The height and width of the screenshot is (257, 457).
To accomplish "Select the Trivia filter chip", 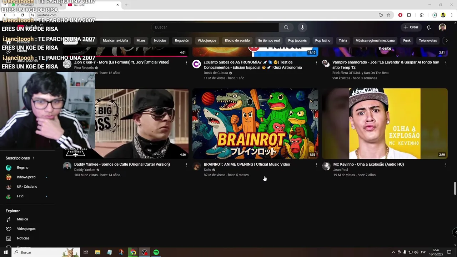I will pos(343,40).
